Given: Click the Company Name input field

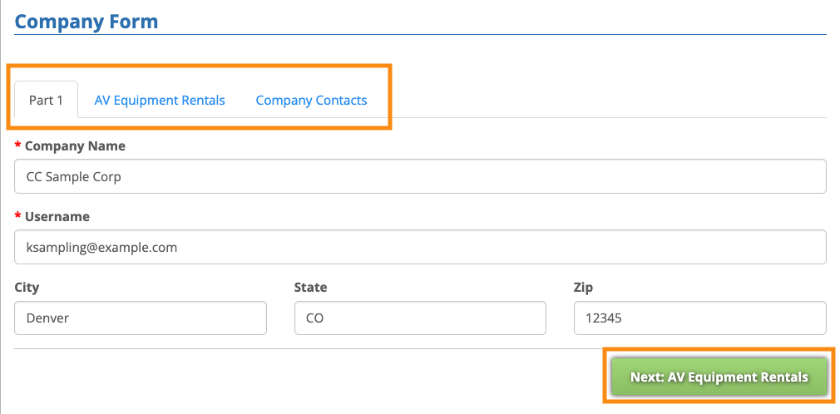Looking at the screenshot, I should click(x=420, y=176).
